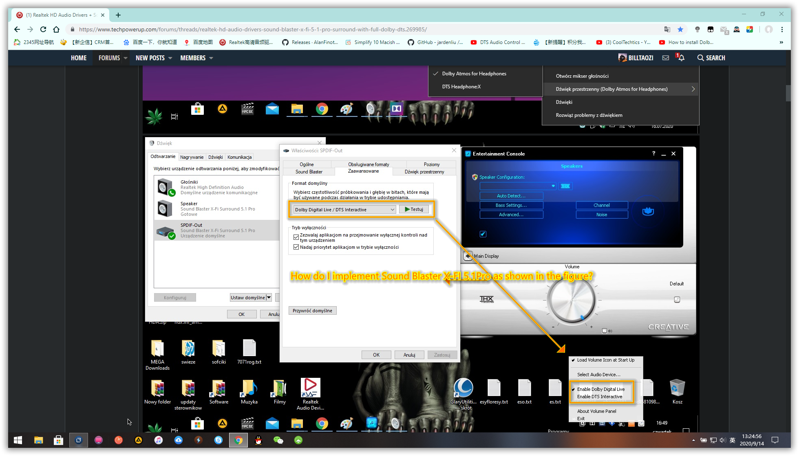The width and height of the screenshot is (799, 456).
Task: Enable DTS Interactive in volume panel menu
Action: point(600,397)
